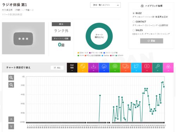Click the double chevron up button

tap(11, 119)
